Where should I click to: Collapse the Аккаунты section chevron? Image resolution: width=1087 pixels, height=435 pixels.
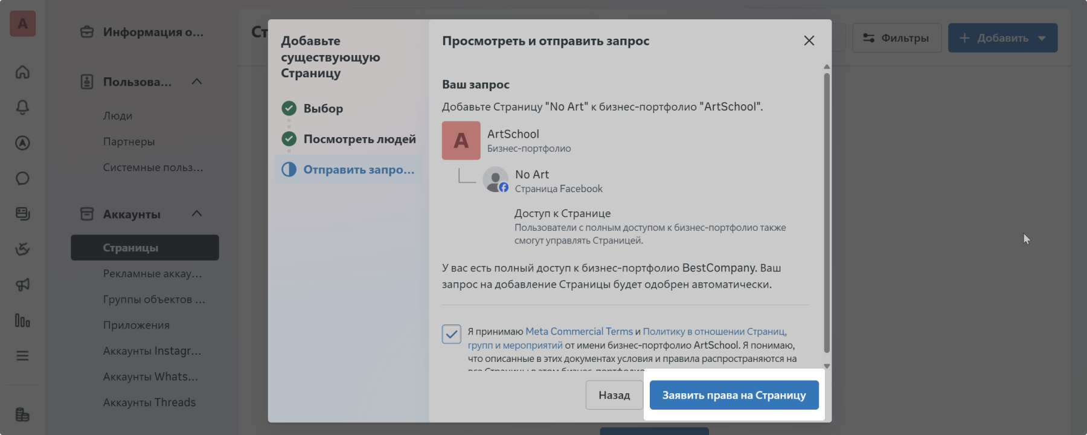click(x=197, y=213)
